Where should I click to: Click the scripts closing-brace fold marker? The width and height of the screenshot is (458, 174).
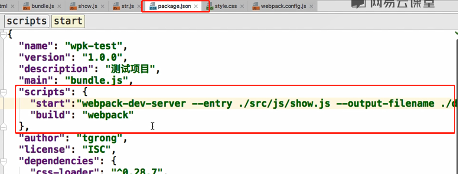pos(3,127)
